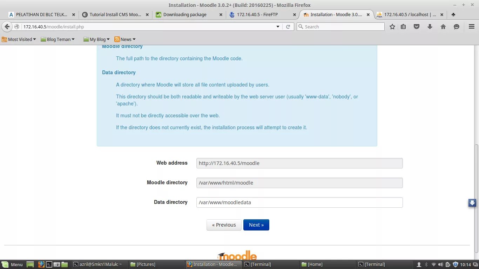
Task: Open the update manager shield icon
Action: click(456, 264)
